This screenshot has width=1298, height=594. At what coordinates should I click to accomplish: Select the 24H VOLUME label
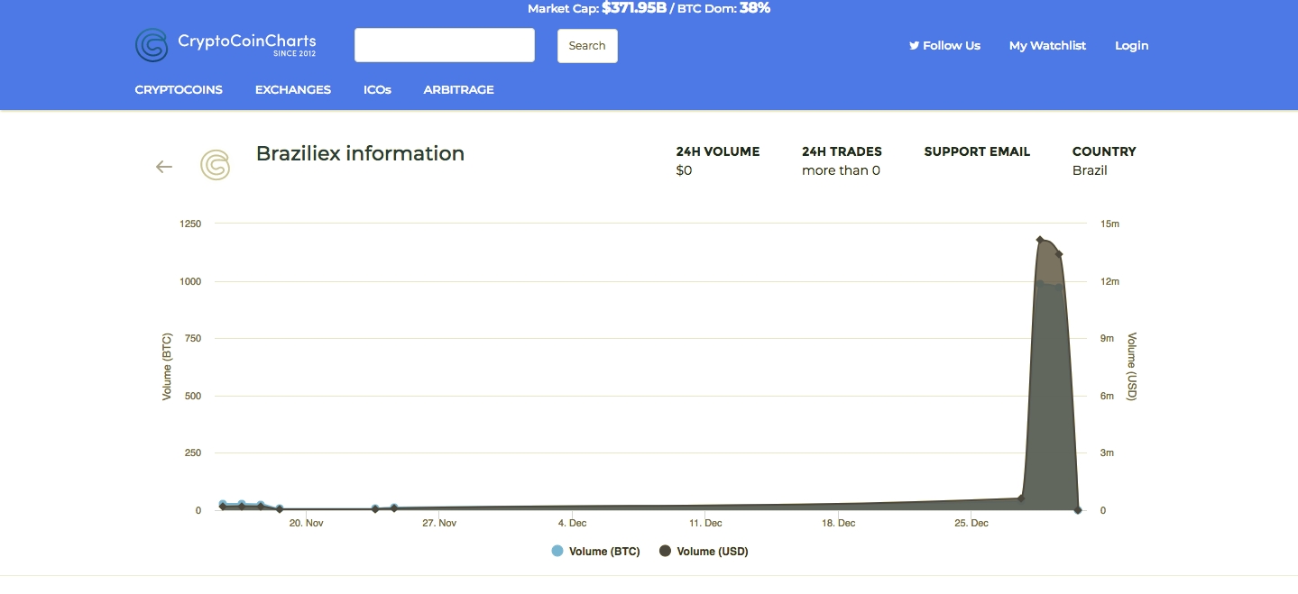[x=718, y=151]
